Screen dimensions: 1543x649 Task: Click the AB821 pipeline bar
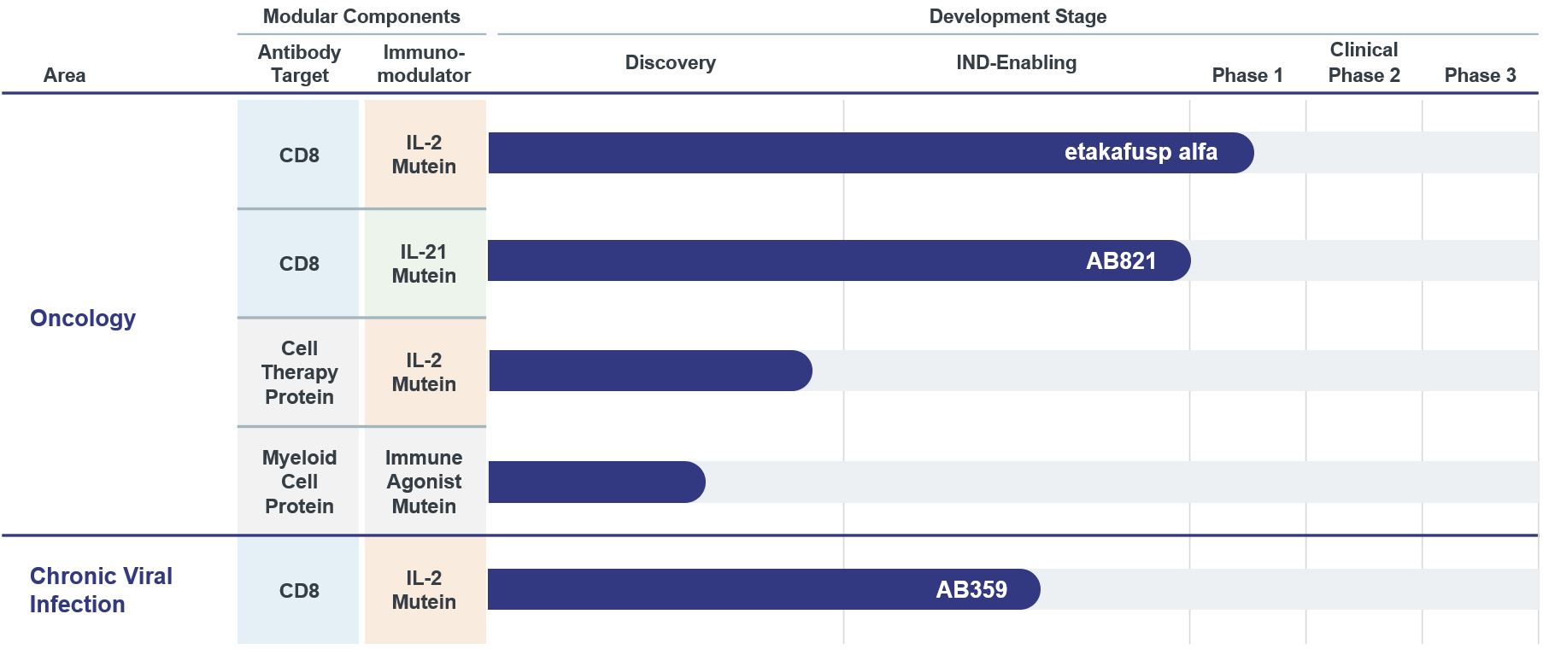point(839,260)
